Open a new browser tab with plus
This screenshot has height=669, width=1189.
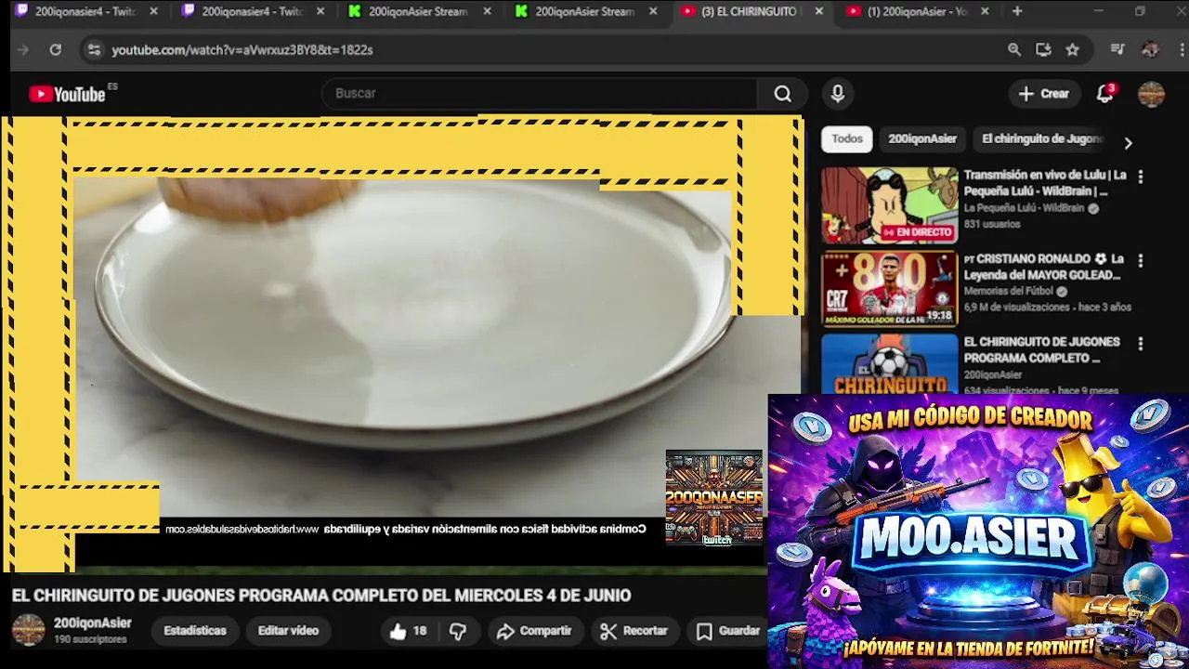click(x=1017, y=11)
